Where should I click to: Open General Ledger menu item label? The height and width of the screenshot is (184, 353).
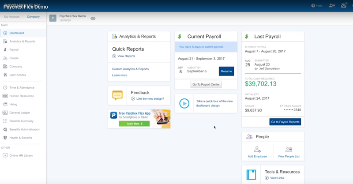pos(19,113)
